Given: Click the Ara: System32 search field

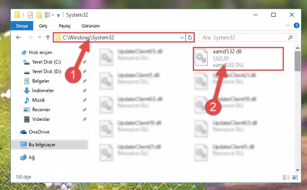Looking at the screenshot, I should [x=244, y=37].
